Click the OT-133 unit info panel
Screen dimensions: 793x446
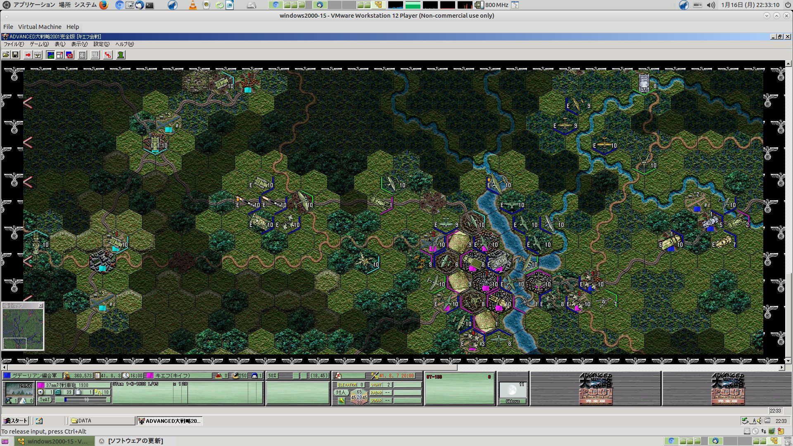pyautogui.click(x=460, y=389)
